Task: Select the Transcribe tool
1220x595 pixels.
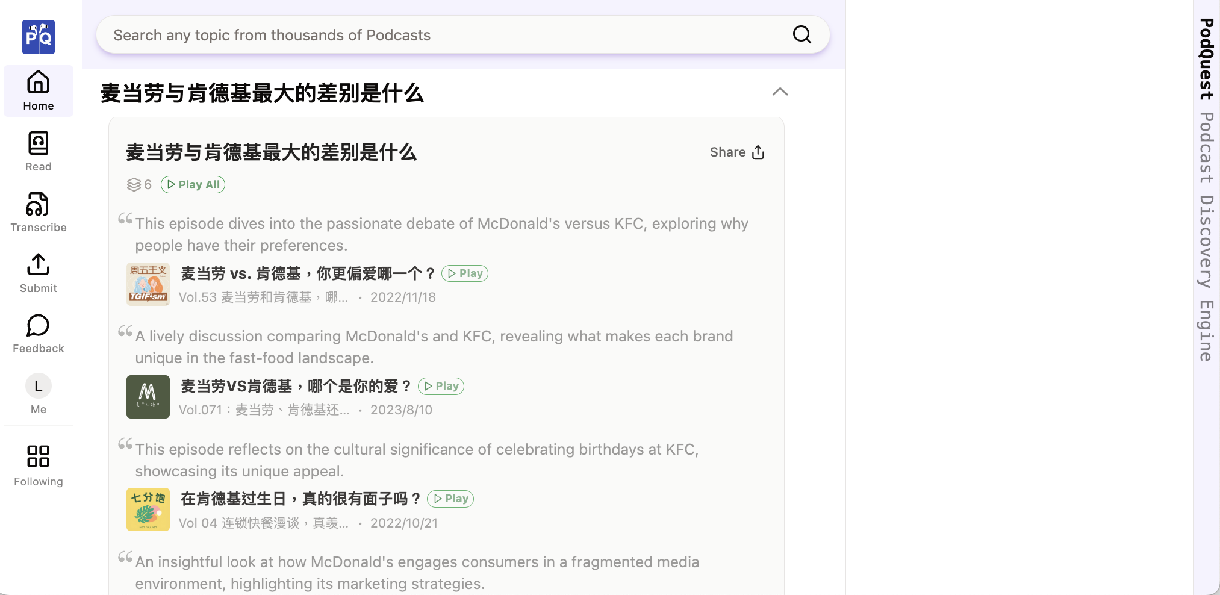Action: (38, 212)
